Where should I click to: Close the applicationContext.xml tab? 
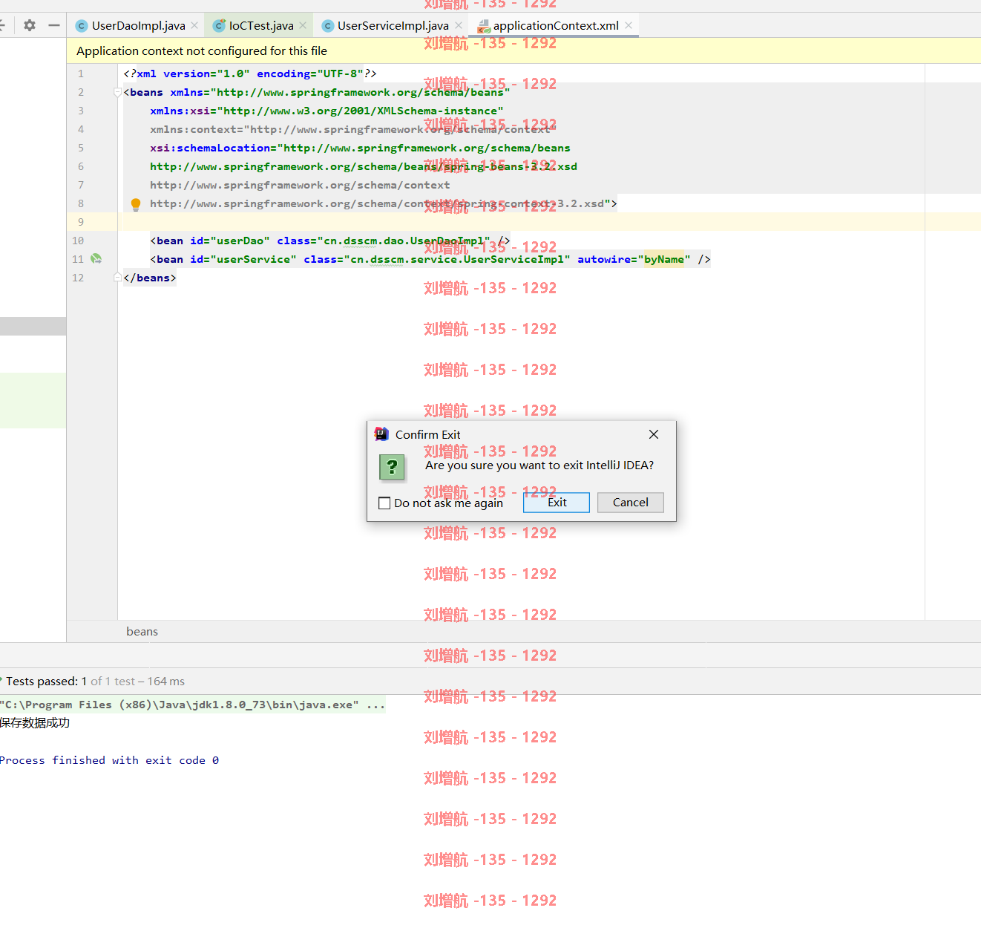pyautogui.click(x=629, y=25)
